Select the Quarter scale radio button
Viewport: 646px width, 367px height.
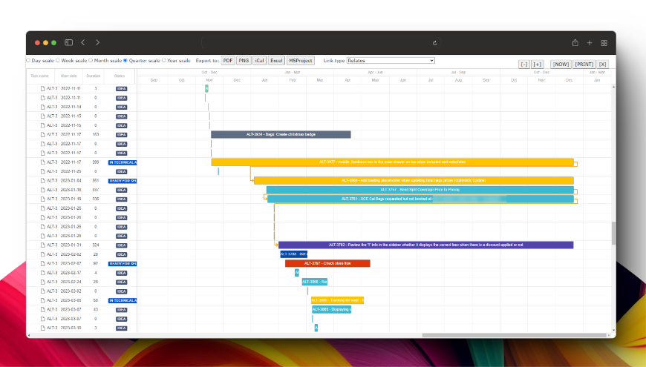(x=125, y=61)
